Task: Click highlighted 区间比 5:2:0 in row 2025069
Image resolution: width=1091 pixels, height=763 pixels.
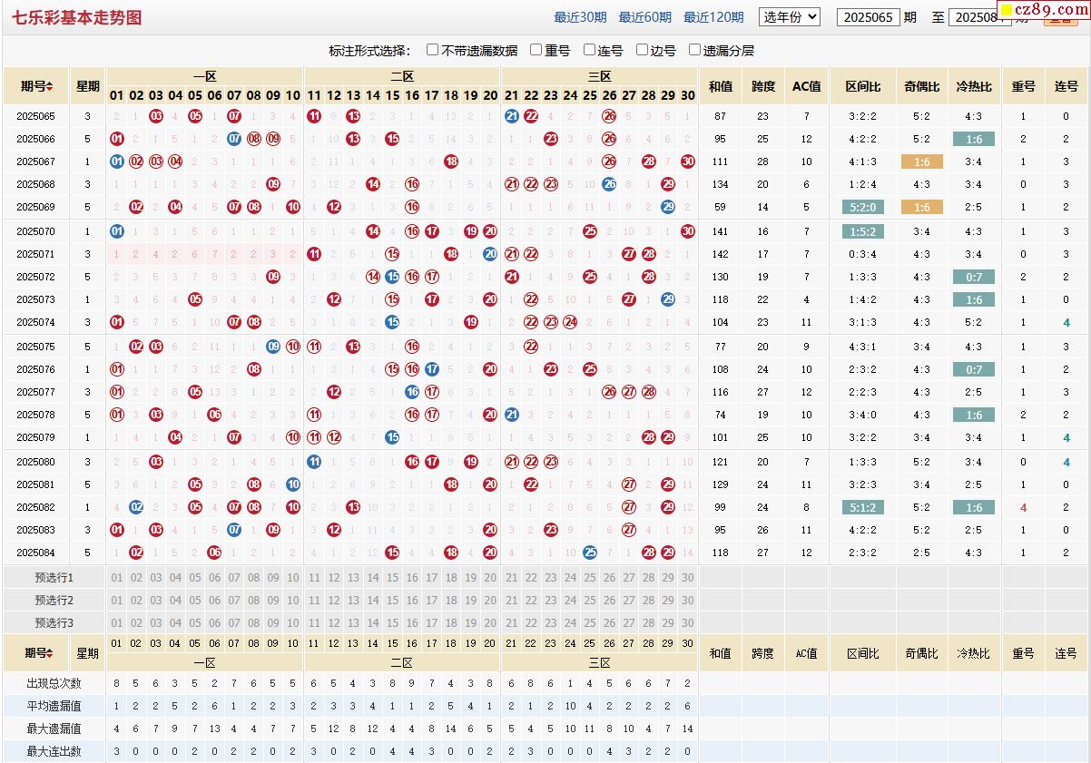Action: click(863, 207)
